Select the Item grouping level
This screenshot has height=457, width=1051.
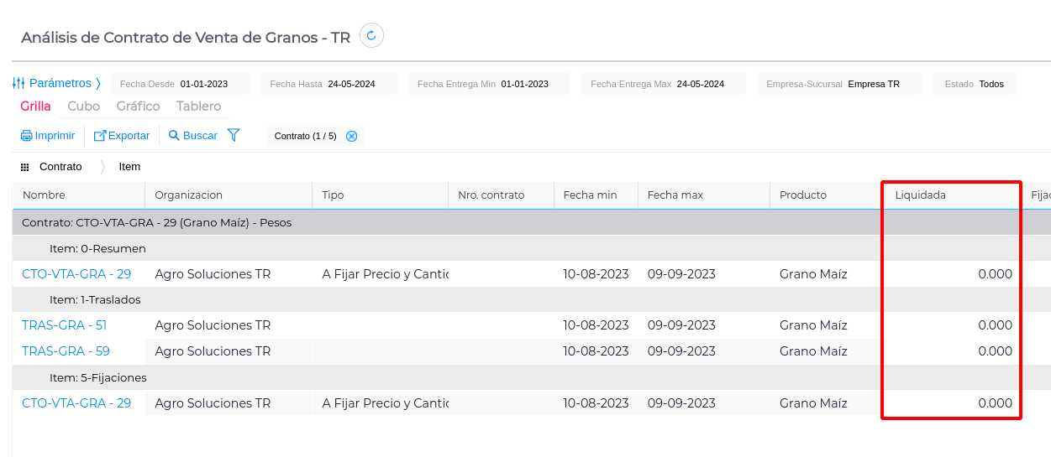tap(129, 167)
